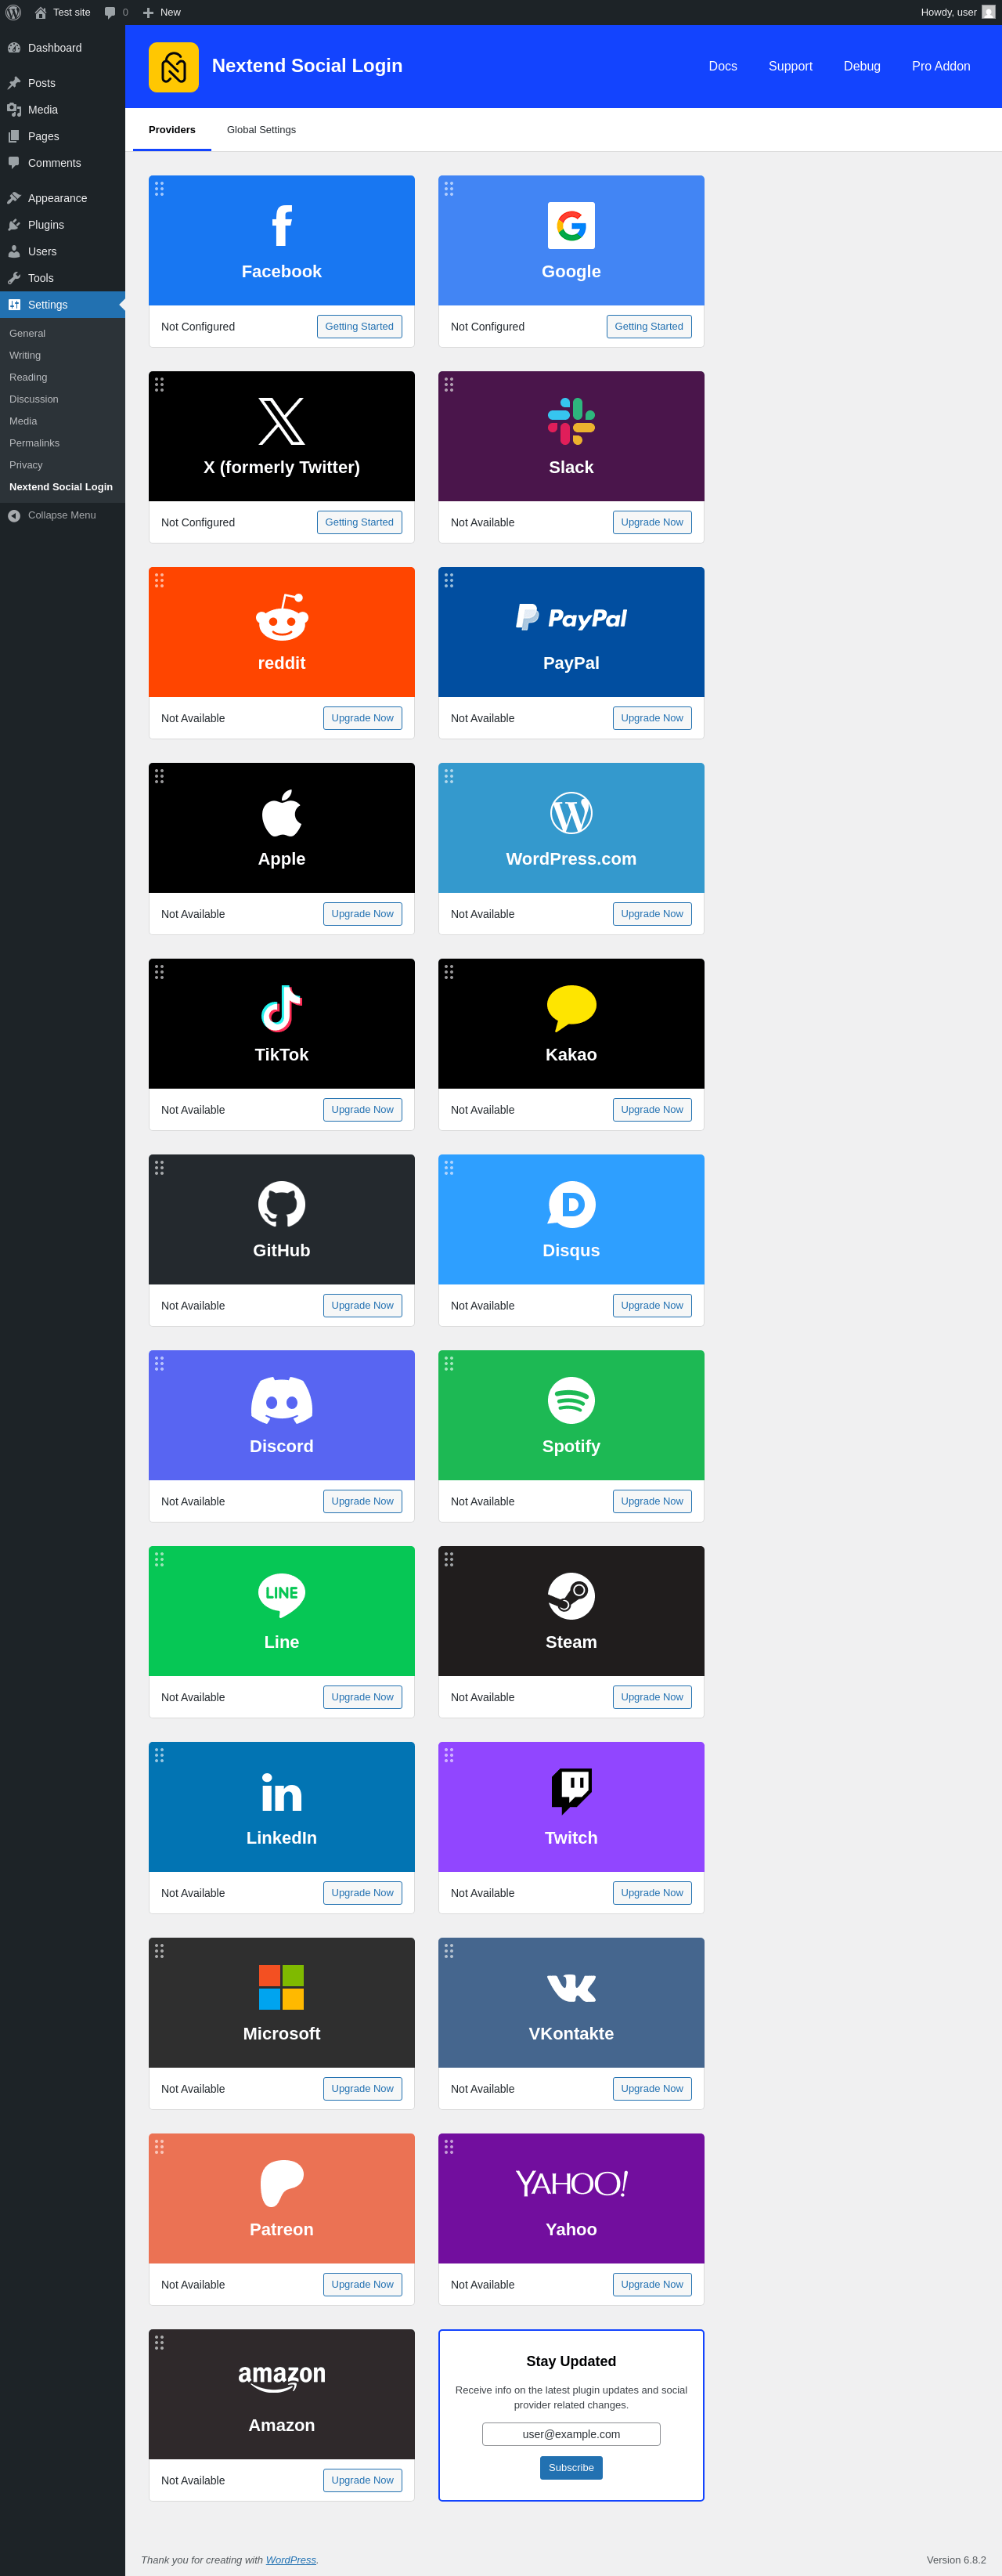Click 'Version 6.8.2' footer text

coord(955,2560)
